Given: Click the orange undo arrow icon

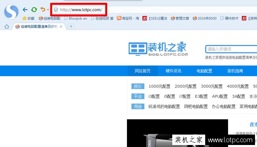Looking at the screenshot, I should [x=43, y=9].
